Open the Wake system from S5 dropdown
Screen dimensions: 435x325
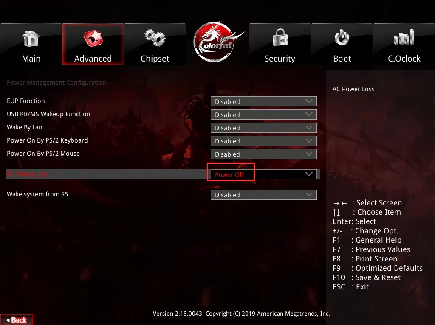(263, 195)
